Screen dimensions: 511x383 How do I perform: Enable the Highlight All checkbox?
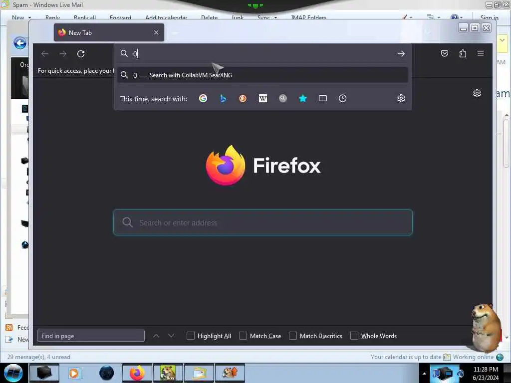[x=191, y=336]
